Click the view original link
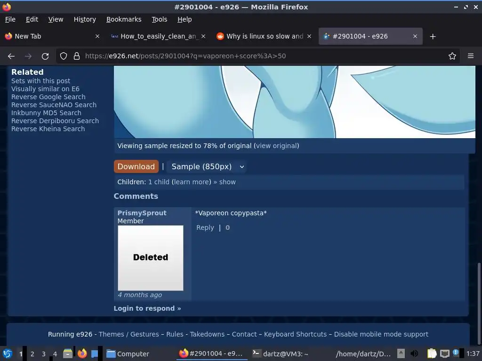This screenshot has width=482, height=361. 277,146
